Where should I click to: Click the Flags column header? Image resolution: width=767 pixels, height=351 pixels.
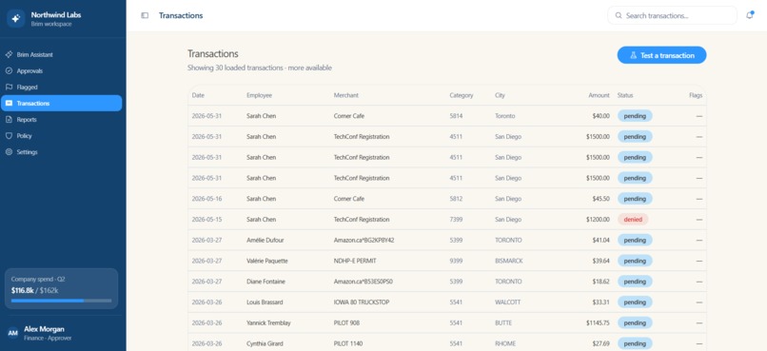[696, 95]
